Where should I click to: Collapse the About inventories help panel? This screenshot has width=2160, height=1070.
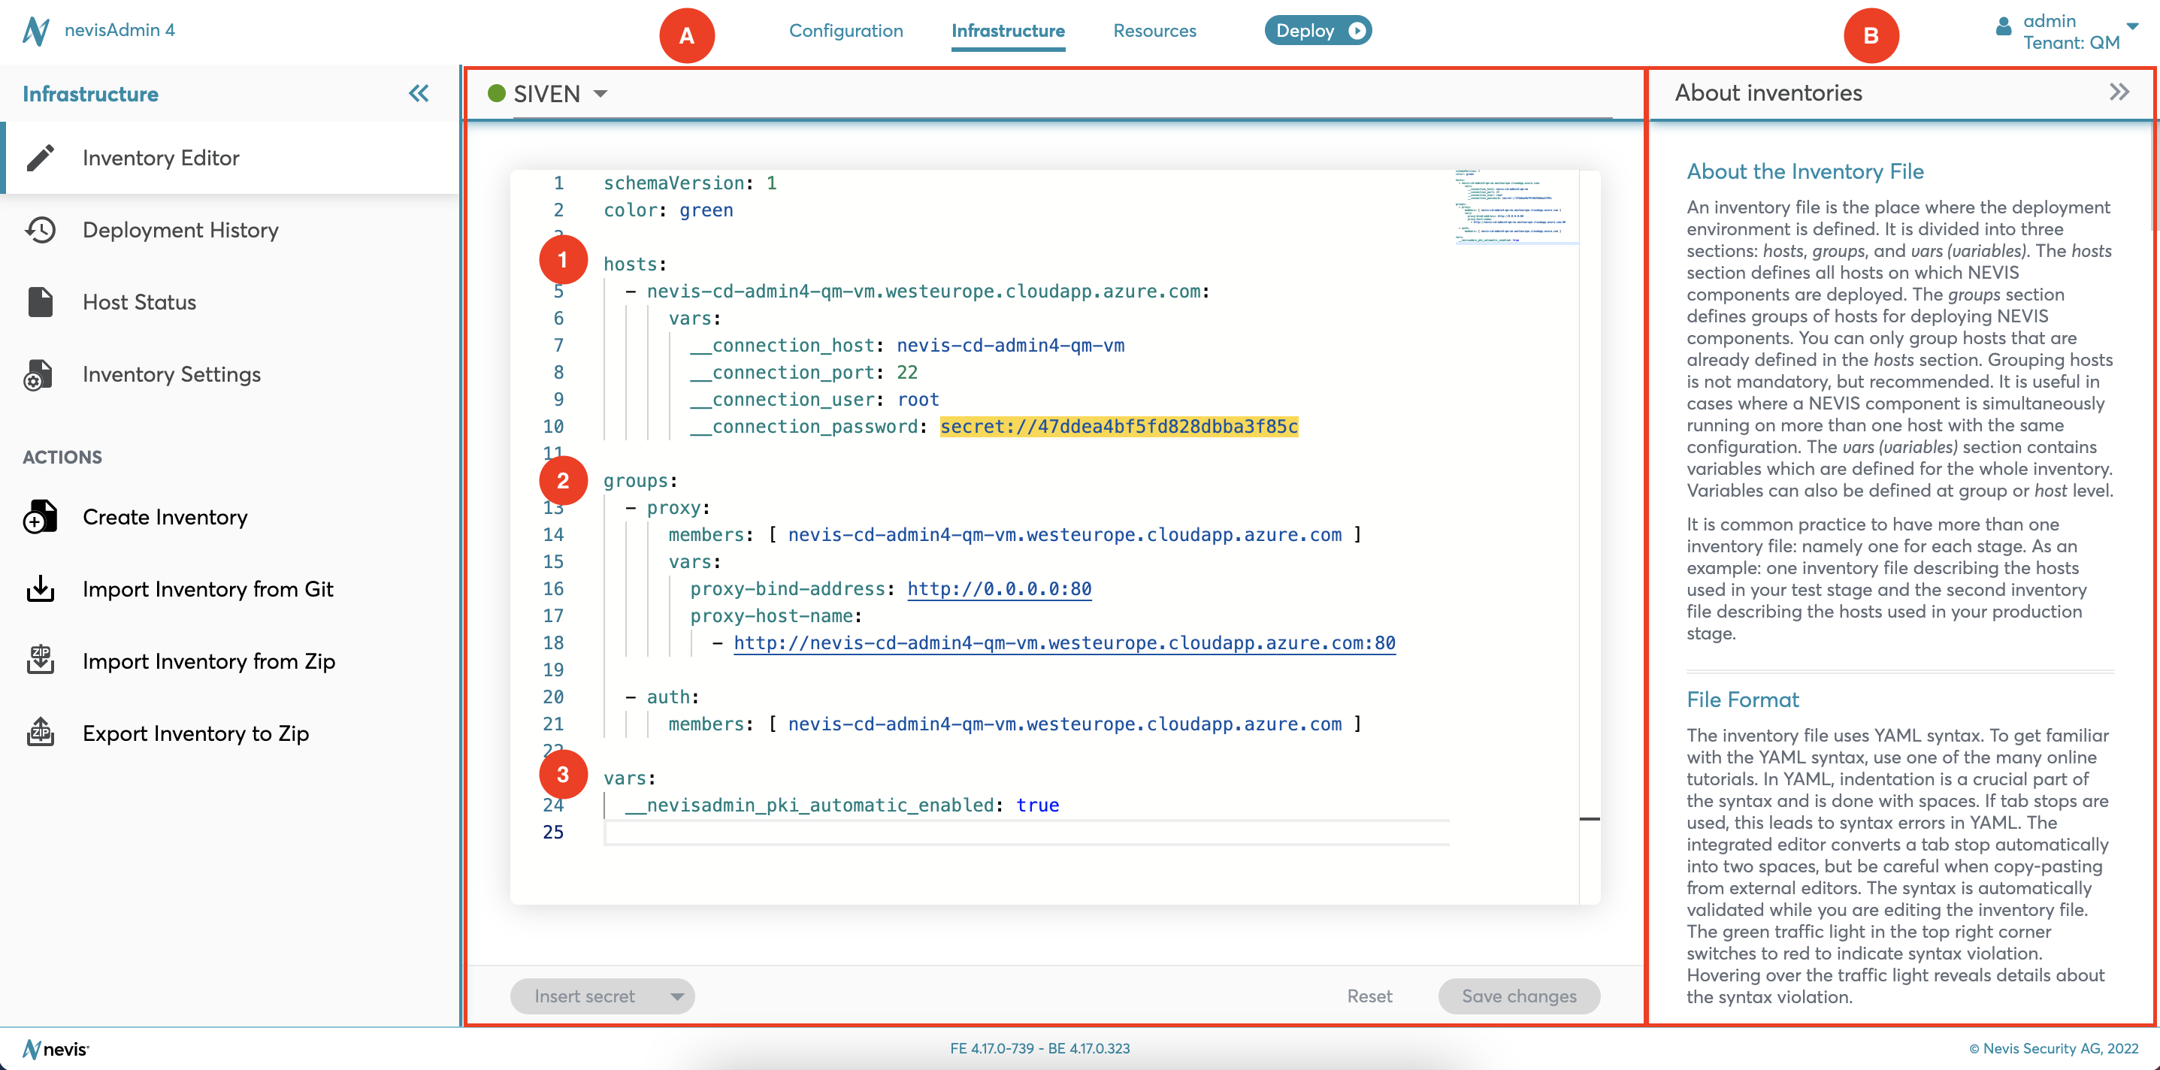click(x=2119, y=92)
